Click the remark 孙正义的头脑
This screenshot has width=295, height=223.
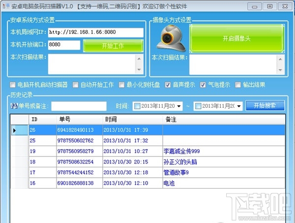[180, 162]
